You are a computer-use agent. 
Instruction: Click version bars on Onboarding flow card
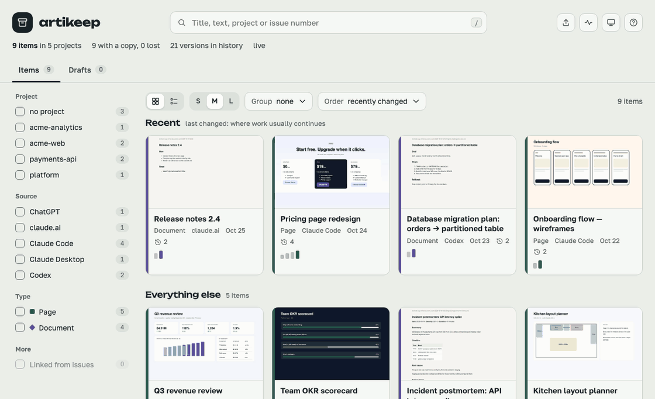coord(537,264)
